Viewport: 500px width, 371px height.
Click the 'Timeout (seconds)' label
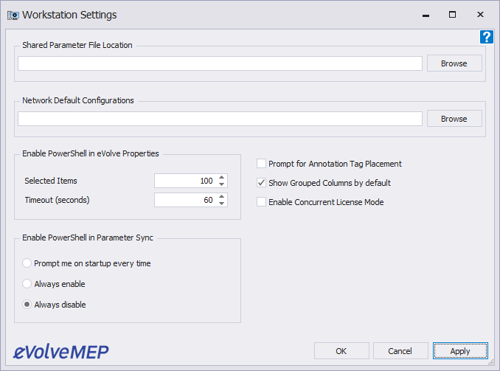[x=57, y=200]
